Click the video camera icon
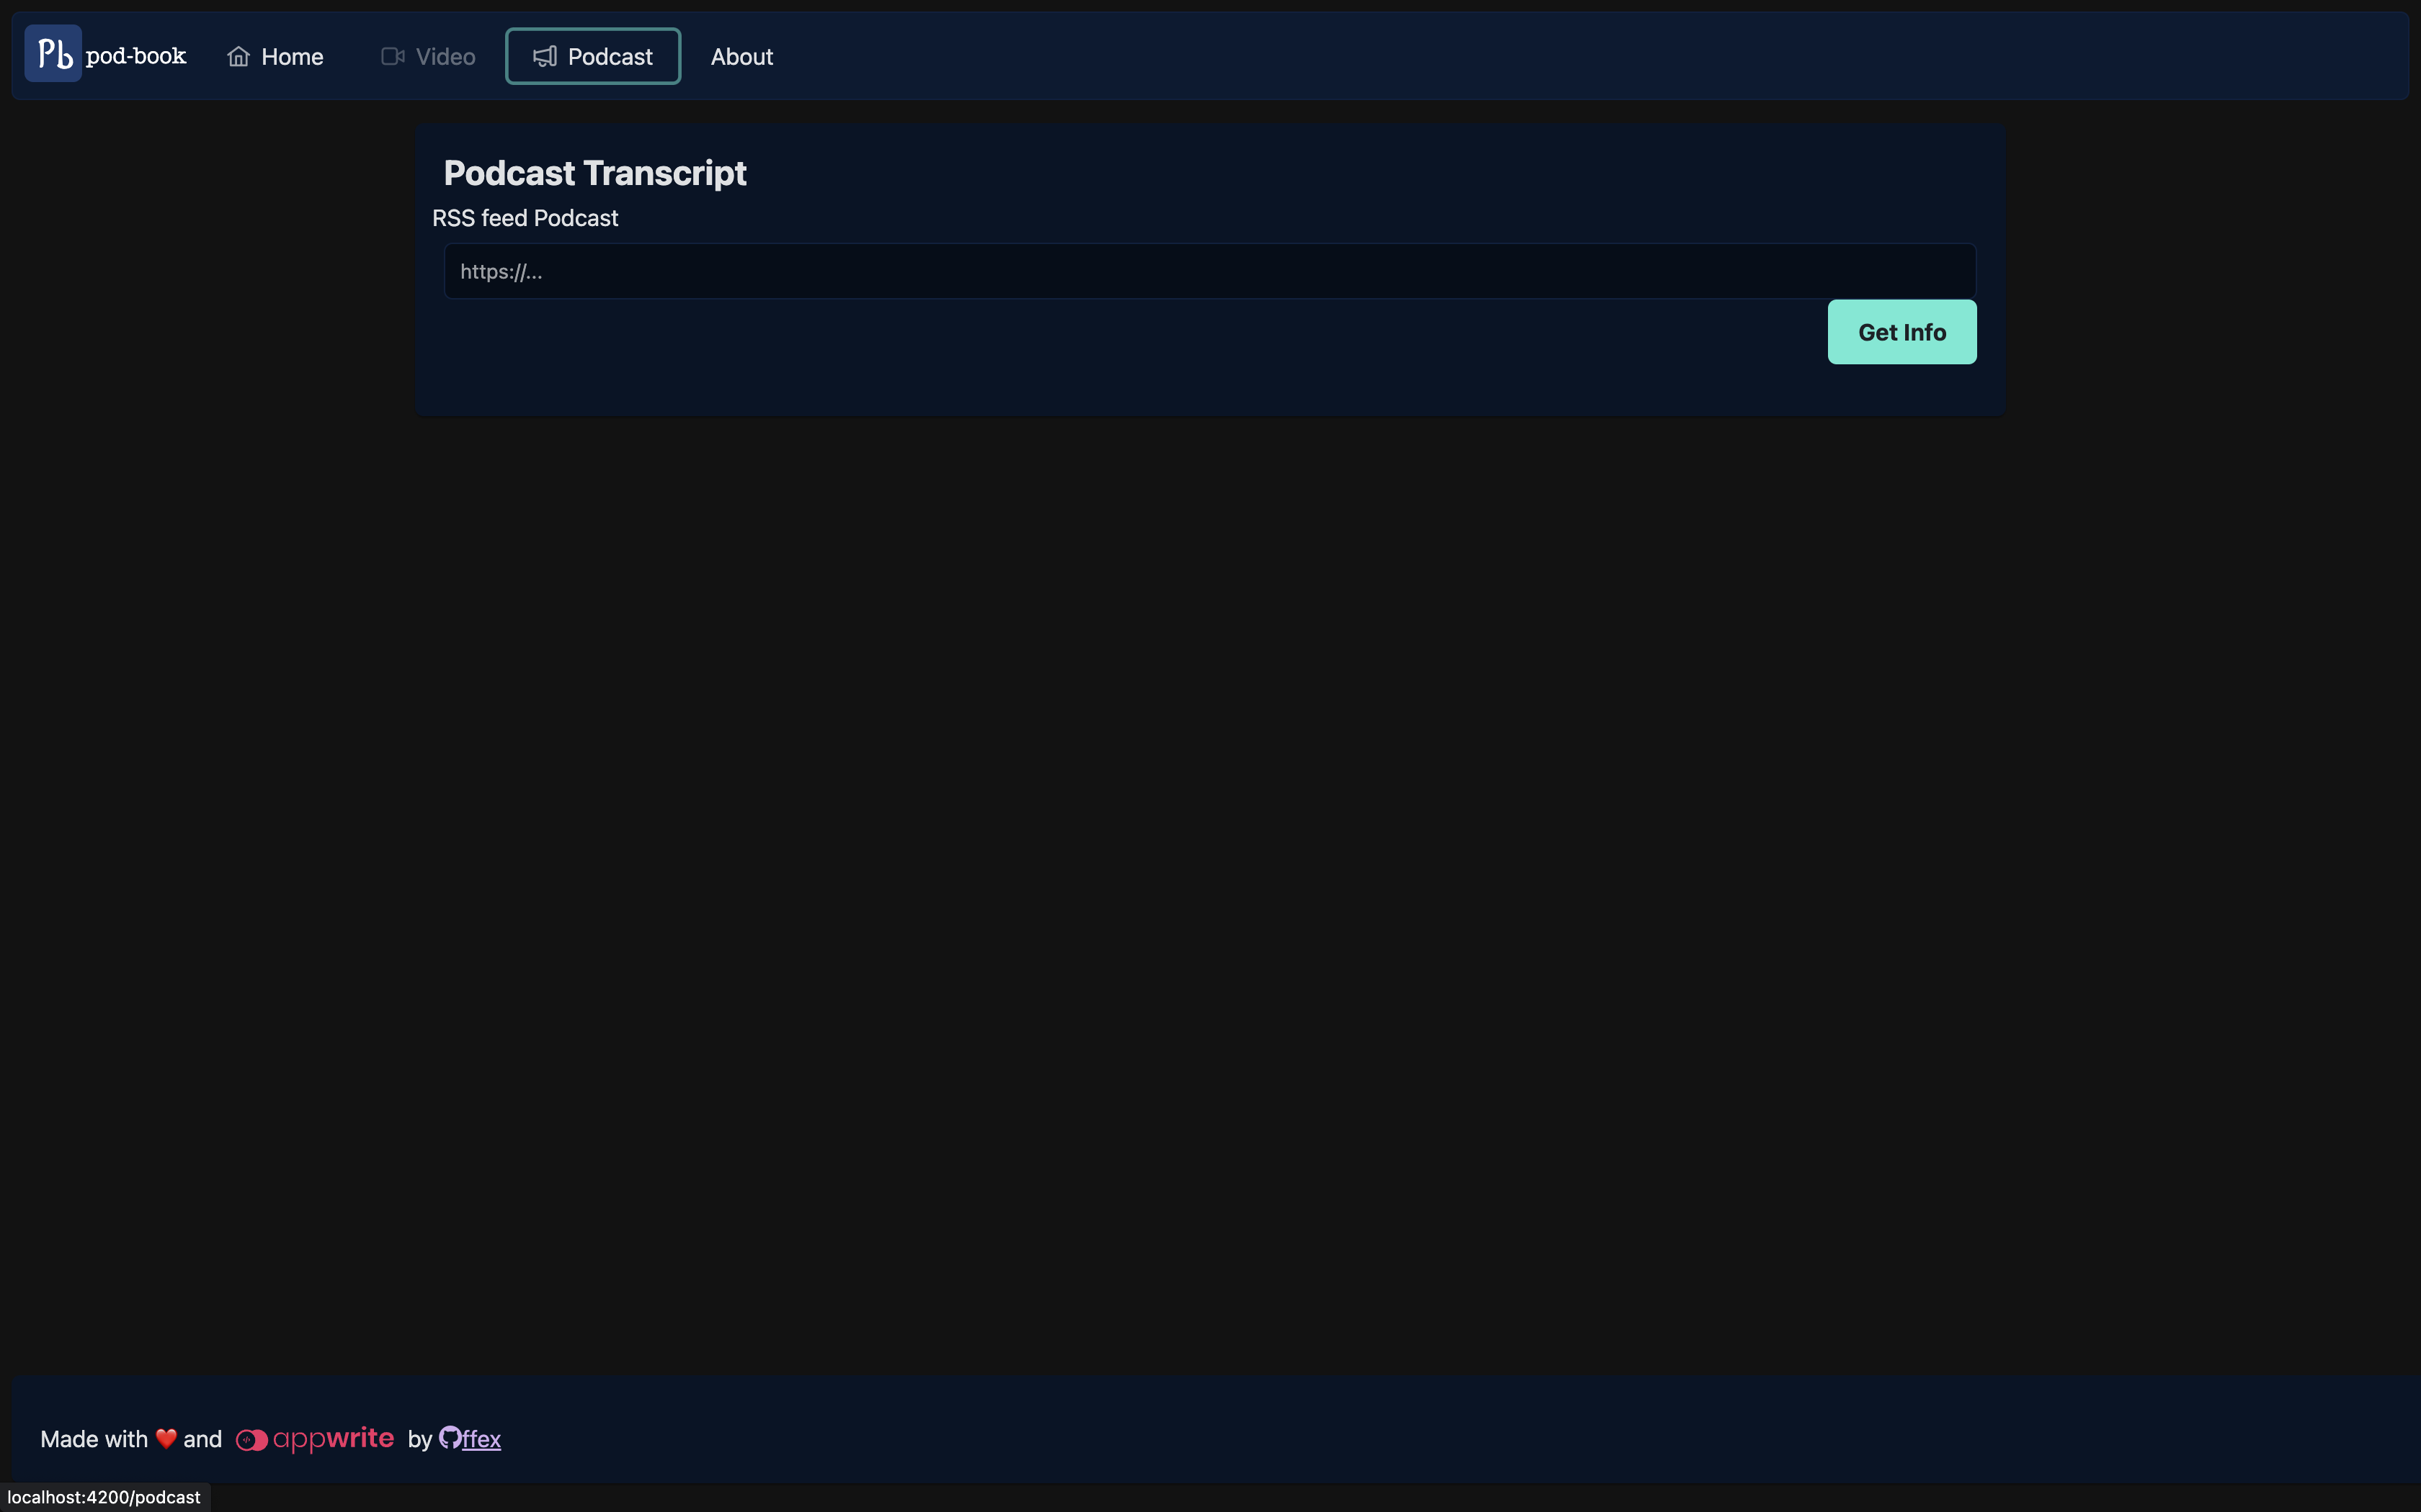This screenshot has height=1512, width=2421. (392, 57)
